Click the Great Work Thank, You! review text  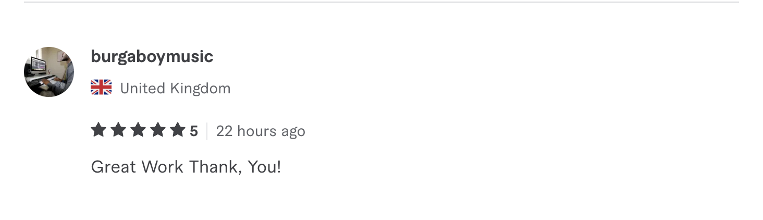(186, 167)
